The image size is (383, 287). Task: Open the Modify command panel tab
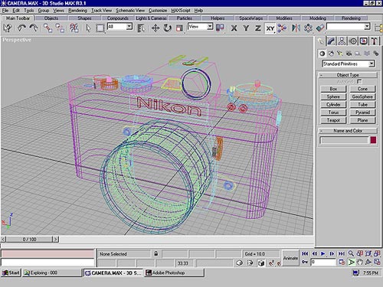pyautogui.click(x=331, y=41)
